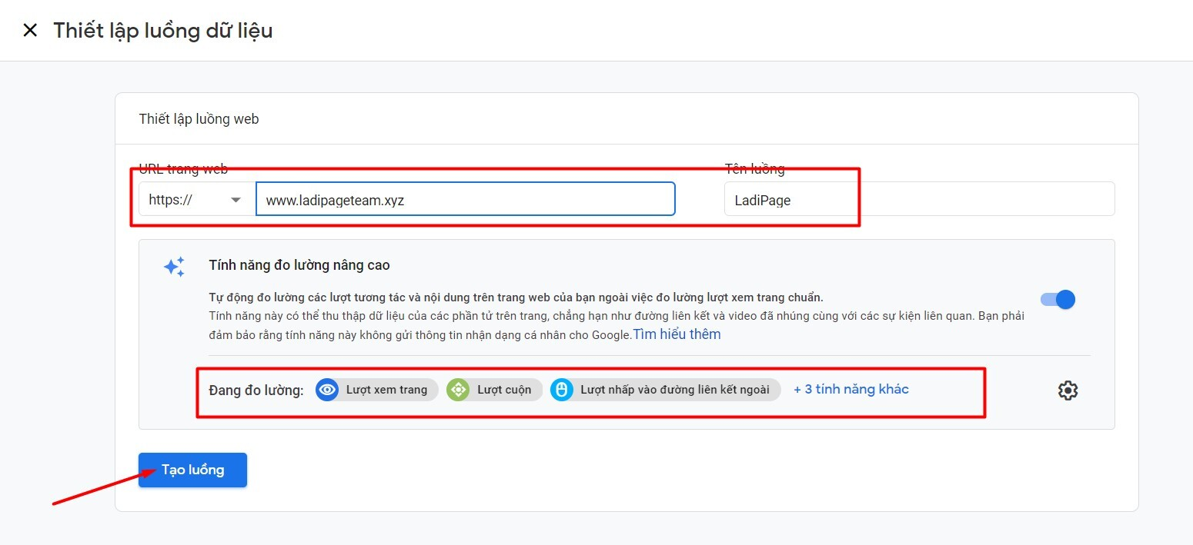Click the mouse outbound click icon
Image resolution: width=1193 pixels, height=545 pixels.
pos(561,390)
